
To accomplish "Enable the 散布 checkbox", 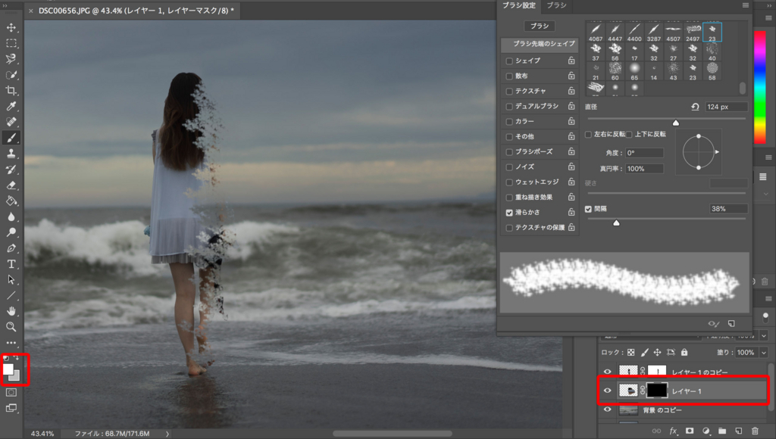I will point(509,76).
